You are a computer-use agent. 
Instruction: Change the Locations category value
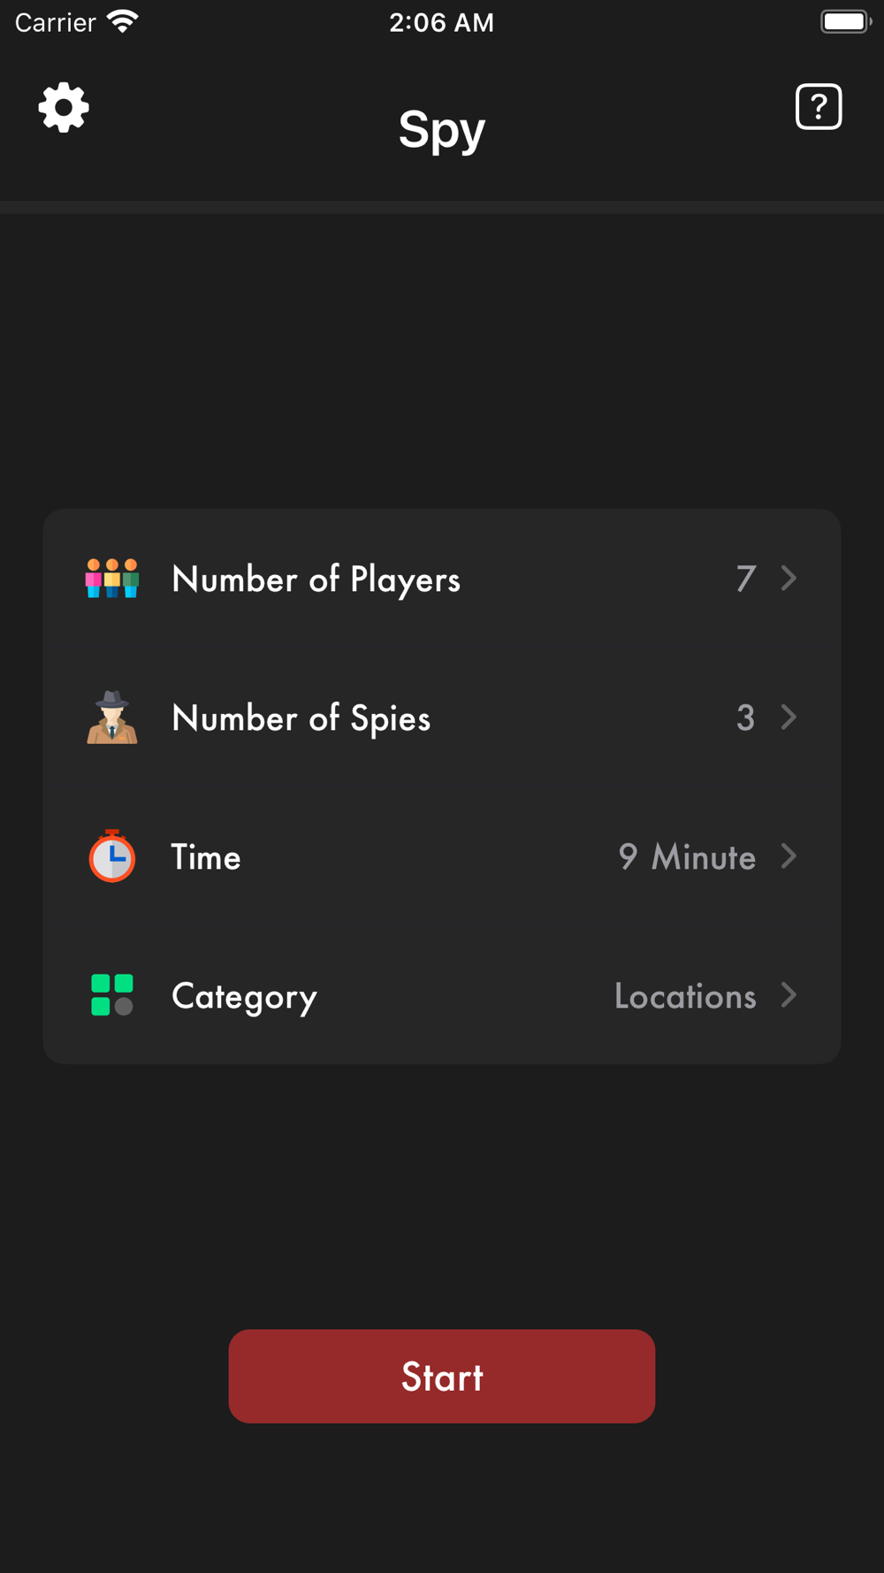coord(685,996)
